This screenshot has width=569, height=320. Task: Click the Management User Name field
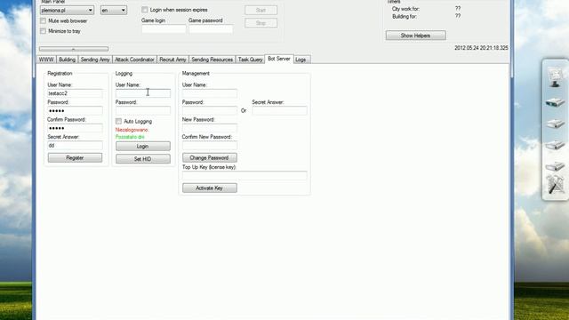(x=210, y=93)
